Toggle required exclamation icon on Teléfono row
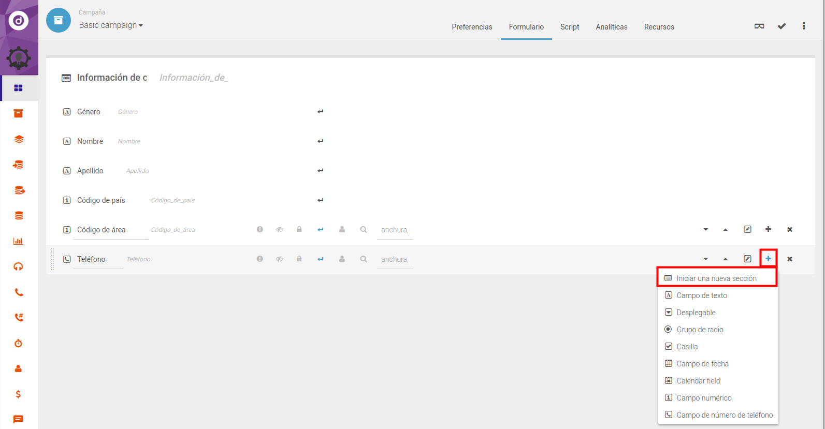Image resolution: width=825 pixels, height=429 pixels. pos(260,259)
